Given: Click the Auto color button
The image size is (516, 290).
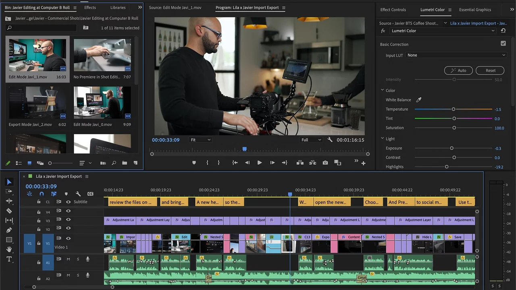Looking at the screenshot, I should coord(458,70).
